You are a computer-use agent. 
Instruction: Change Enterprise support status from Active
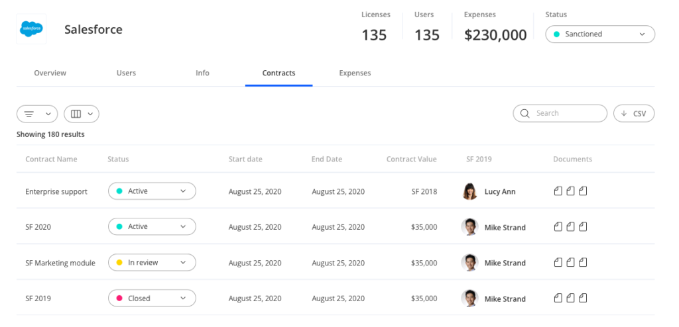152,191
